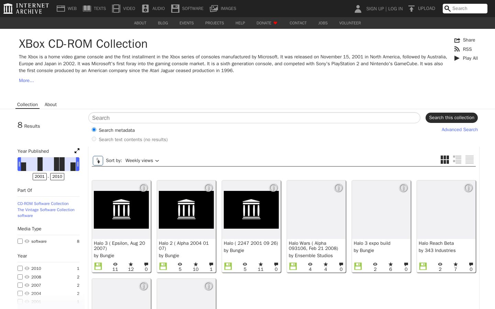Click the Share icon
Viewport: 495px width, 309px height.
(x=457, y=40)
